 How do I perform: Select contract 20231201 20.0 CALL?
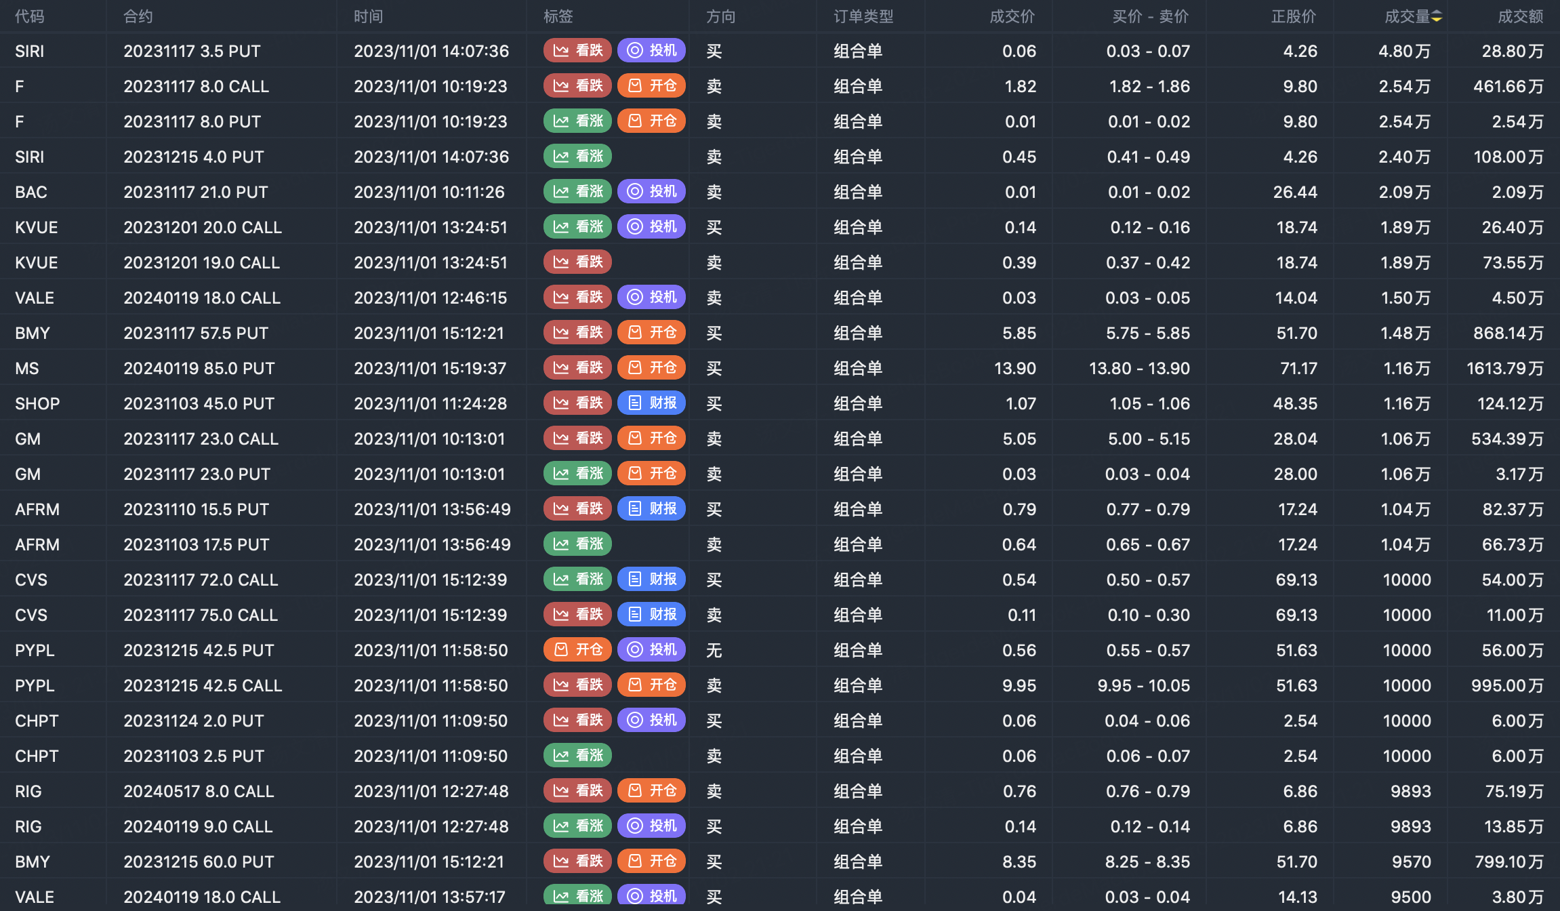tap(203, 227)
